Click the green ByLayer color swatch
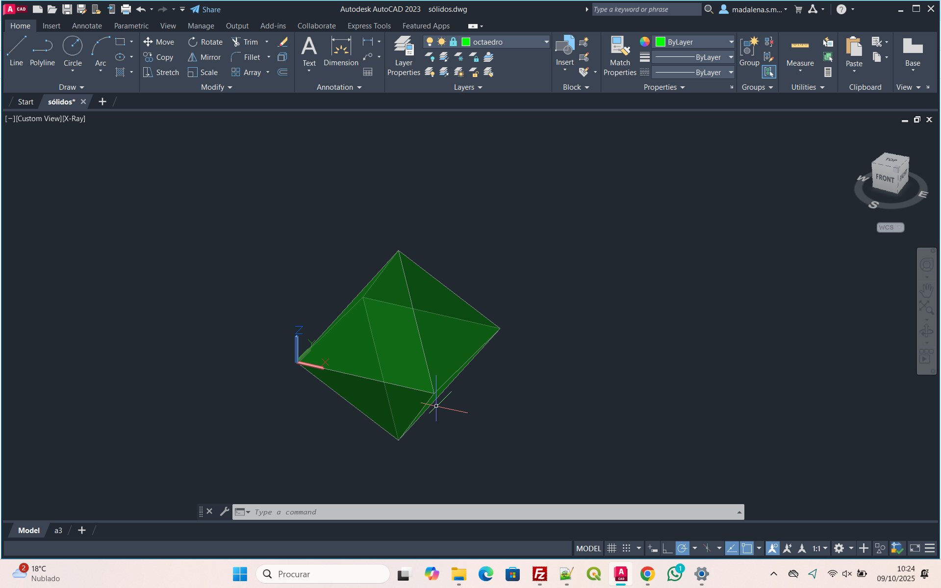941x588 pixels. coord(661,42)
